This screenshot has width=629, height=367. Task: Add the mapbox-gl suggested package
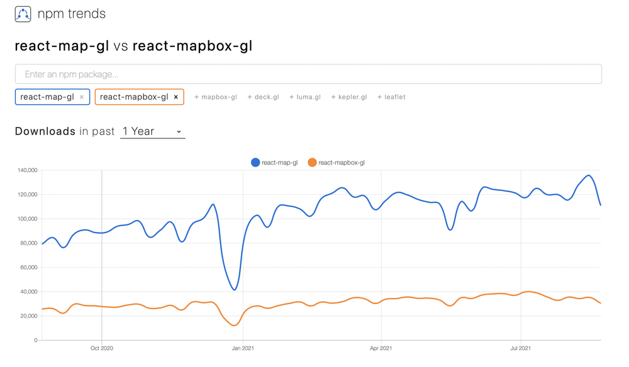[216, 97]
